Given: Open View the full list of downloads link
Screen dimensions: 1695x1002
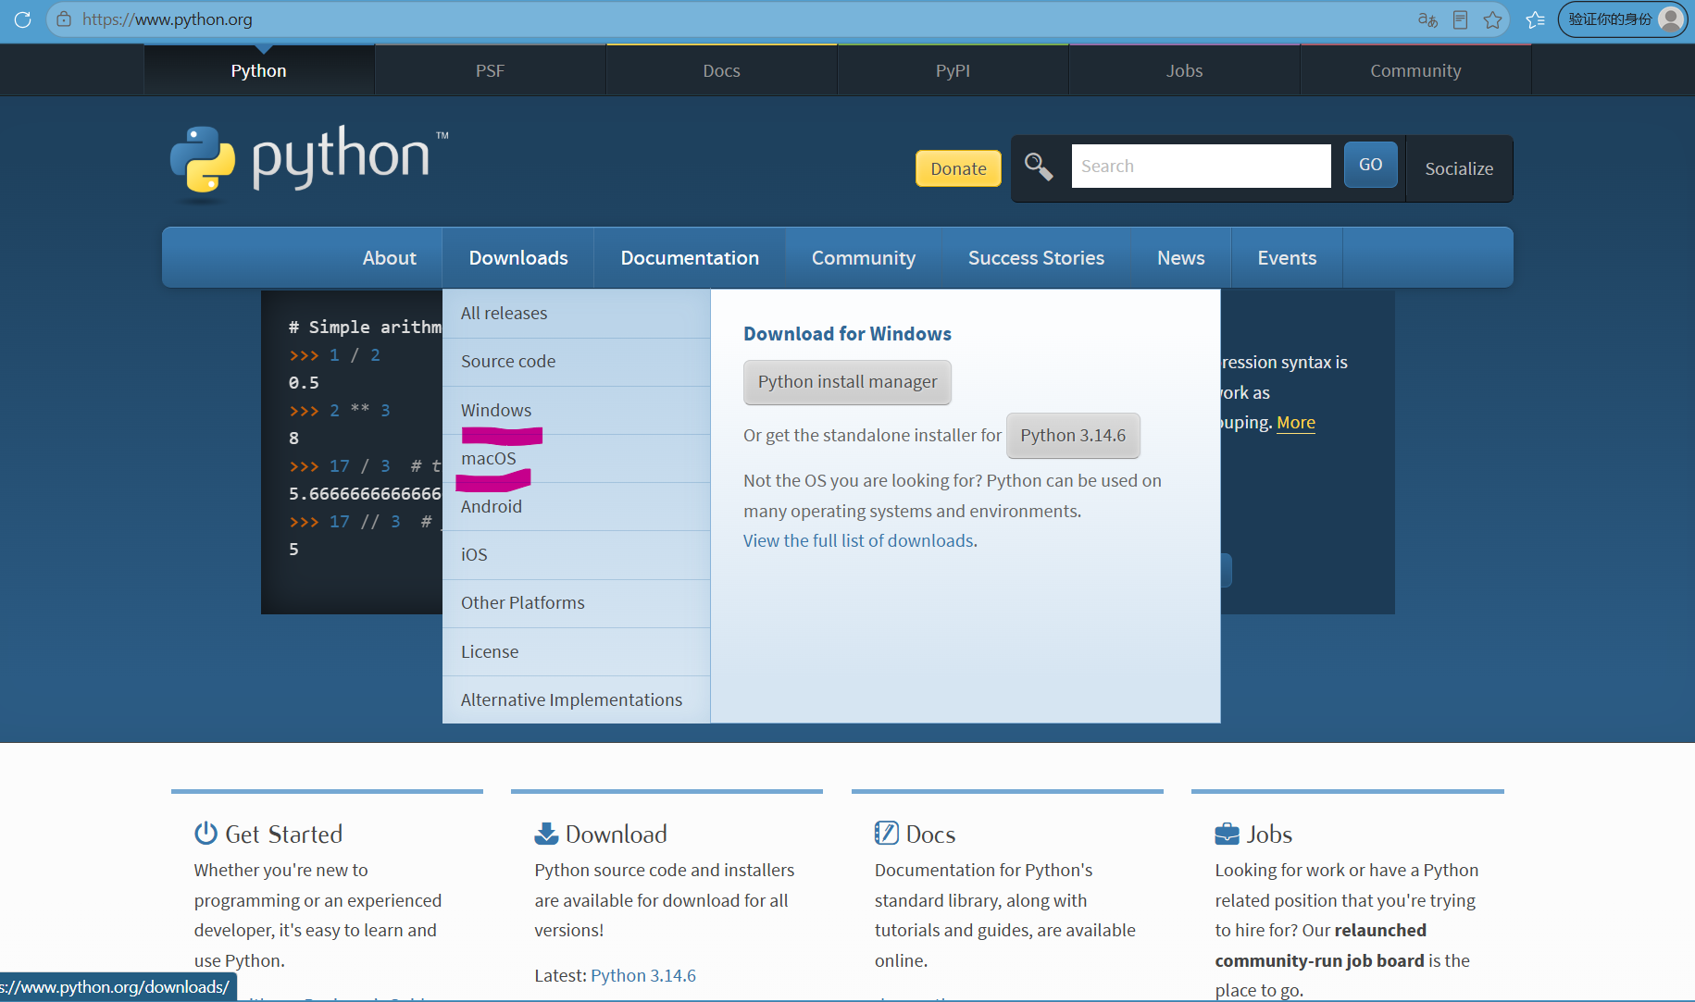Looking at the screenshot, I should tap(860, 540).
